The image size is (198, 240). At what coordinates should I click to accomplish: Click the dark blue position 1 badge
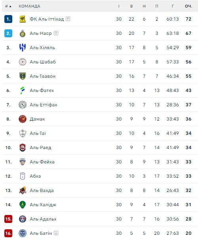coord(8,19)
